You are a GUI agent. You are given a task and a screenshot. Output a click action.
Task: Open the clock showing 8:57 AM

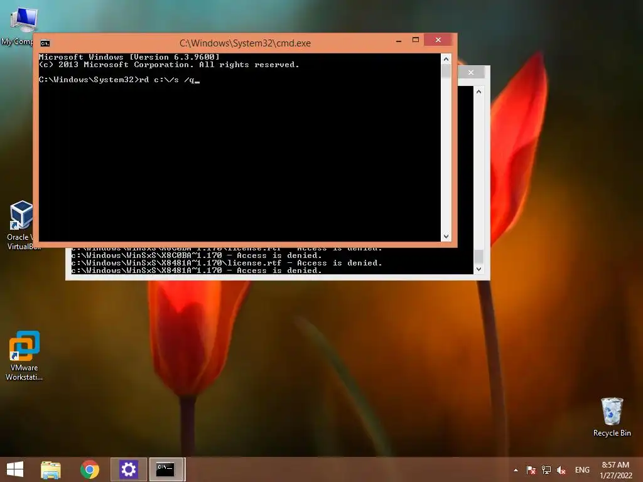pos(615,470)
